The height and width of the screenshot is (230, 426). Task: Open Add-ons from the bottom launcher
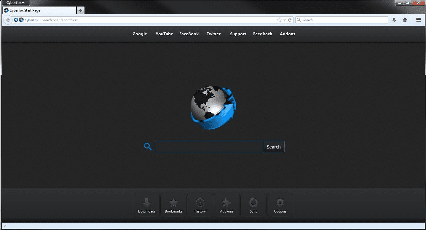(x=227, y=205)
